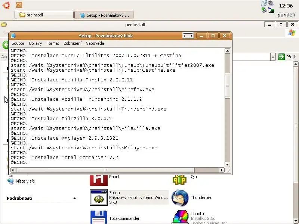Select the Setup command script file icon
This screenshot has width=299, height=224.
coord(99,197)
